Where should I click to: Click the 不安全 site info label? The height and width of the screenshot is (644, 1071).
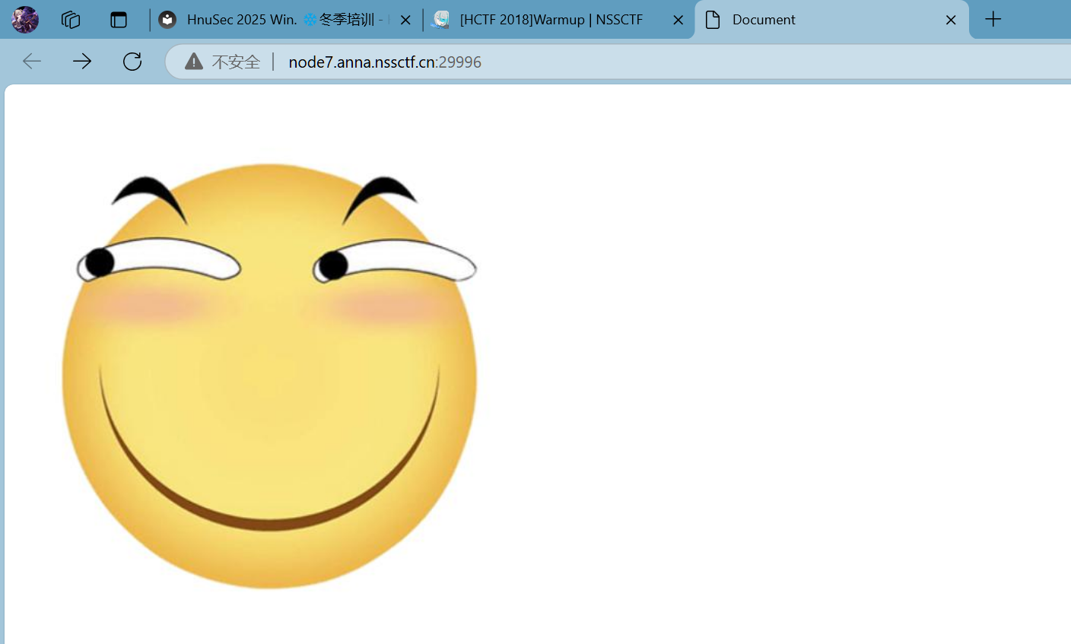236,62
